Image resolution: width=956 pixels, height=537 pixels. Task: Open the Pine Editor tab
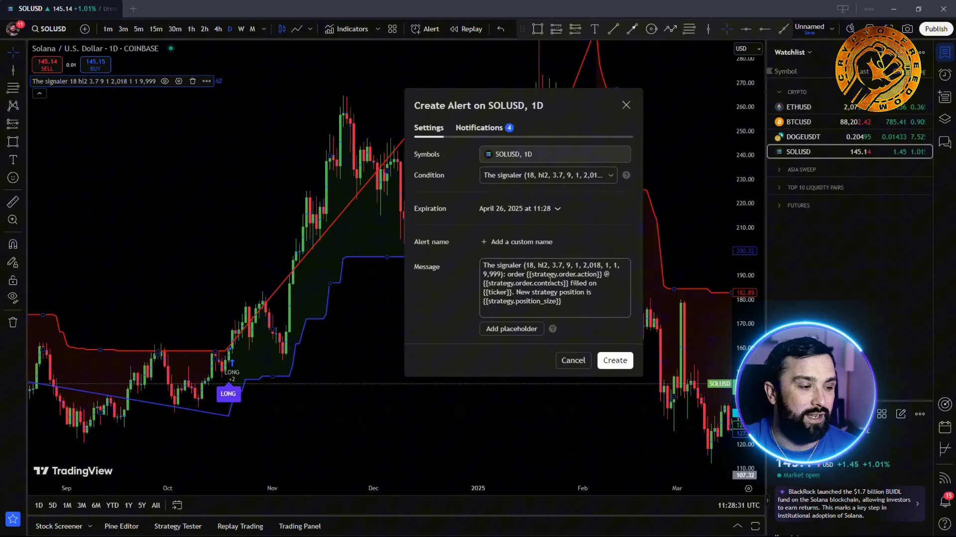tap(121, 526)
